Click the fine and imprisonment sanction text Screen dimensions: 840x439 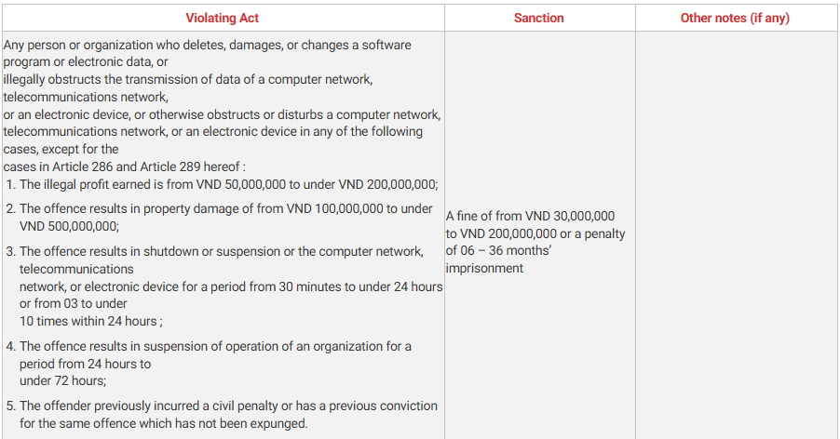(x=535, y=242)
